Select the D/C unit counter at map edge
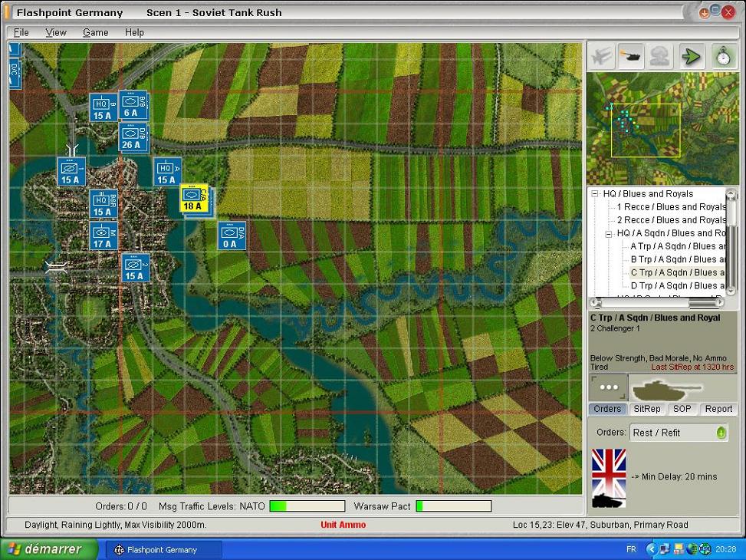The height and width of the screenshot is (560, 746). (x=15, y=74)
